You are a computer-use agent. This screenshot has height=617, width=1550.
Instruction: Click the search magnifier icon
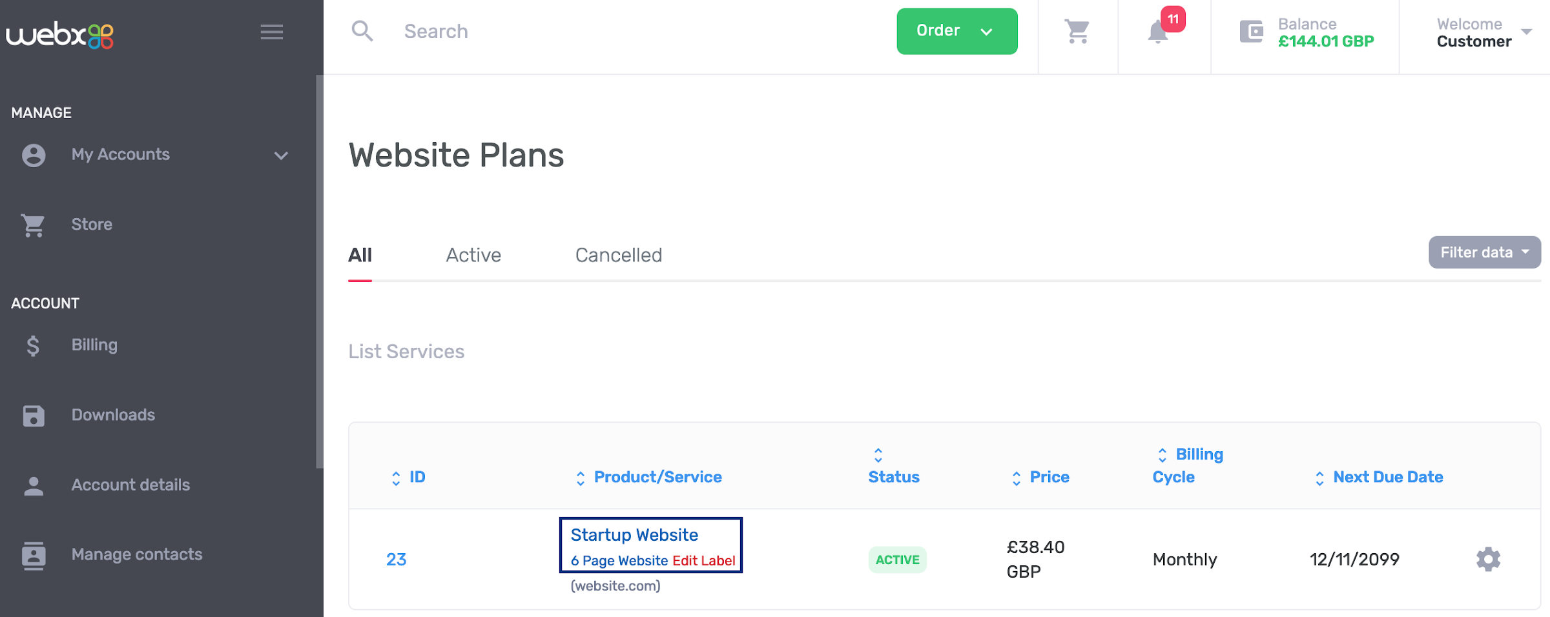pos(362,31)
